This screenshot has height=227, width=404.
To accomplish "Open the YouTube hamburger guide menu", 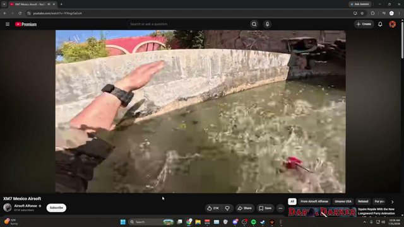I will click(x=8, y=24).
